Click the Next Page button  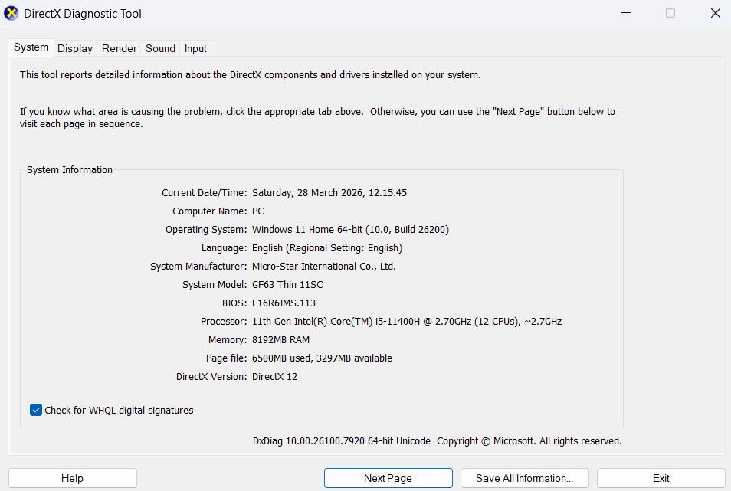click(x=388, y=478)
